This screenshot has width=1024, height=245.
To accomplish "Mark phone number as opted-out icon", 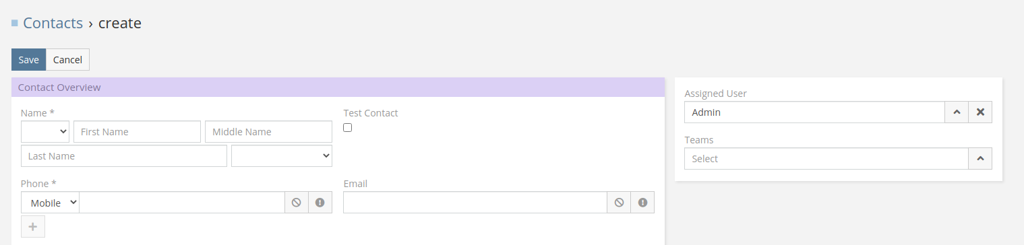I will [296, 202].
